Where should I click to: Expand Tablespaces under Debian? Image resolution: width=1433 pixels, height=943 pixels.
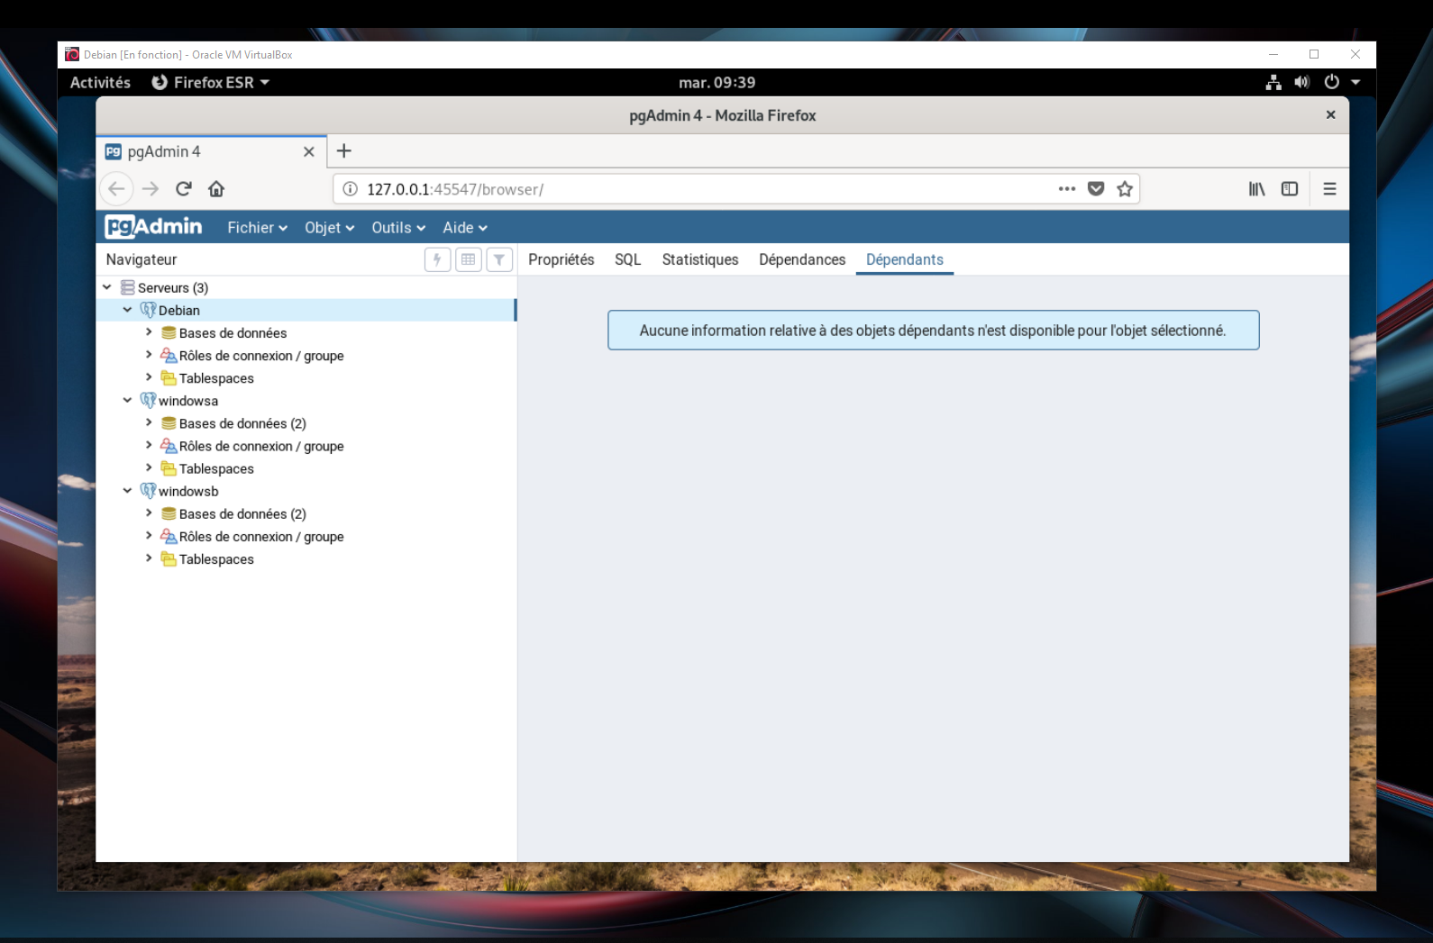tap(149, 377)
